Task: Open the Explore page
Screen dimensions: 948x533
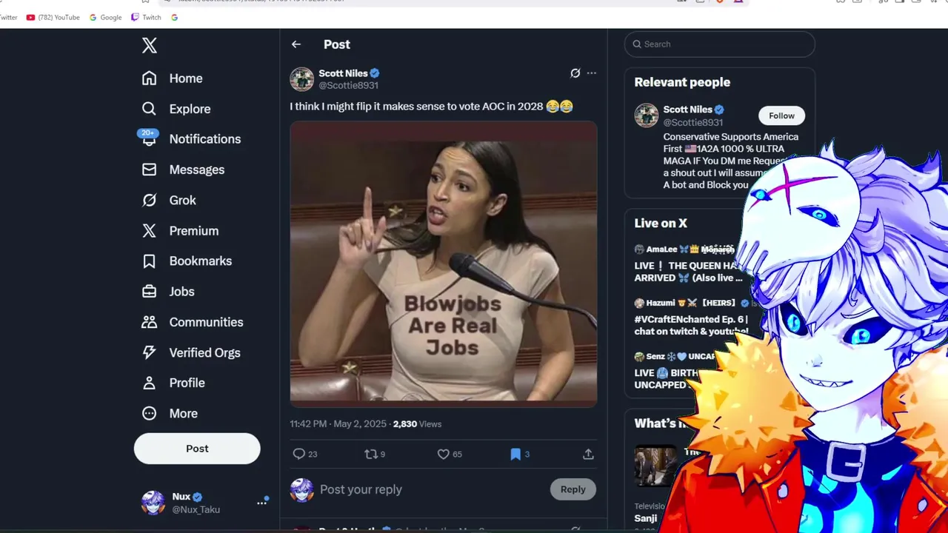Action: [190, 109]
